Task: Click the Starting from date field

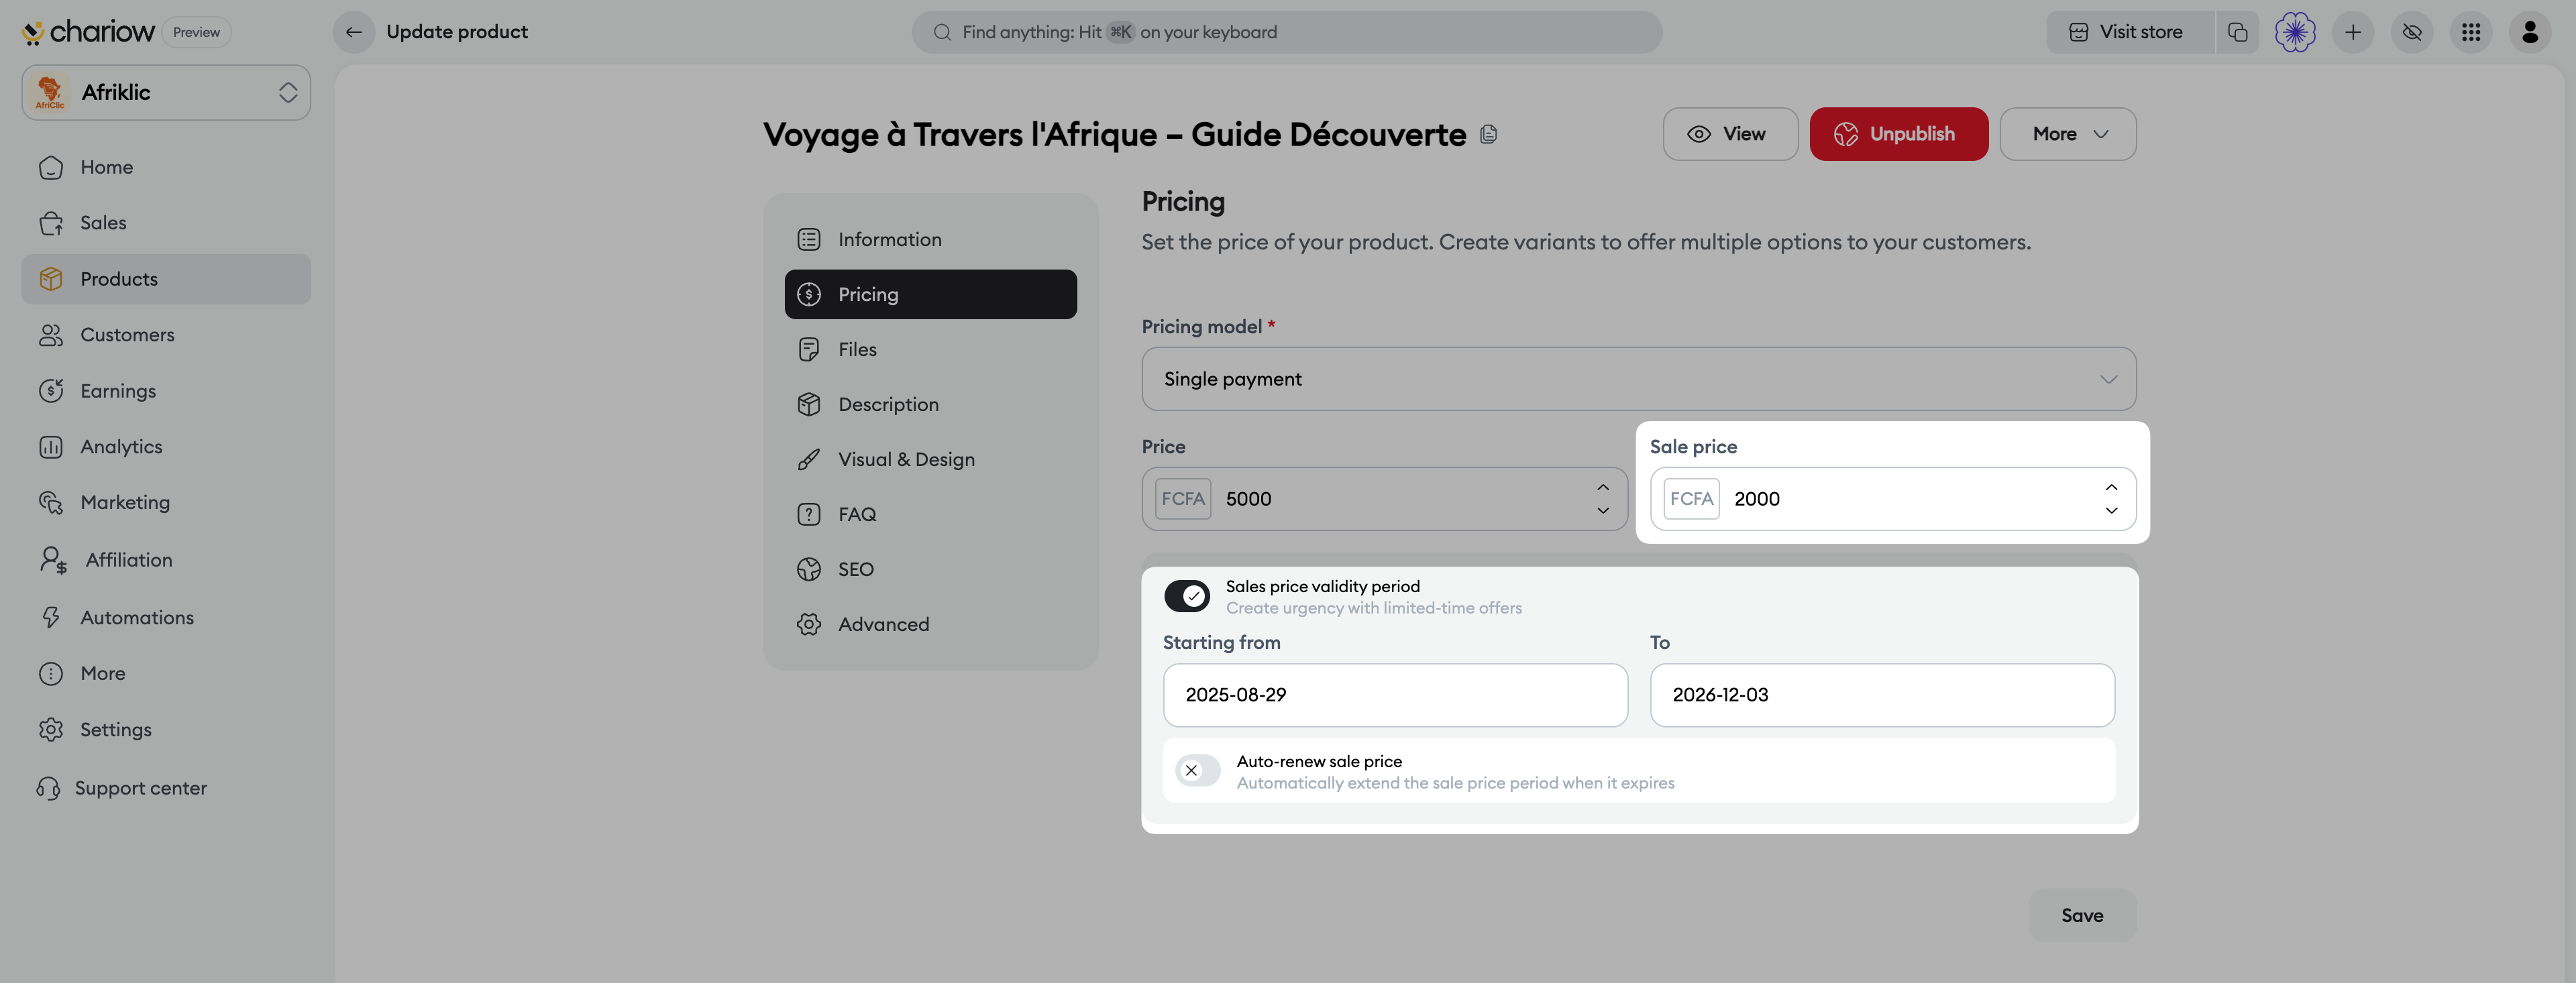Action: (1395, 695)
